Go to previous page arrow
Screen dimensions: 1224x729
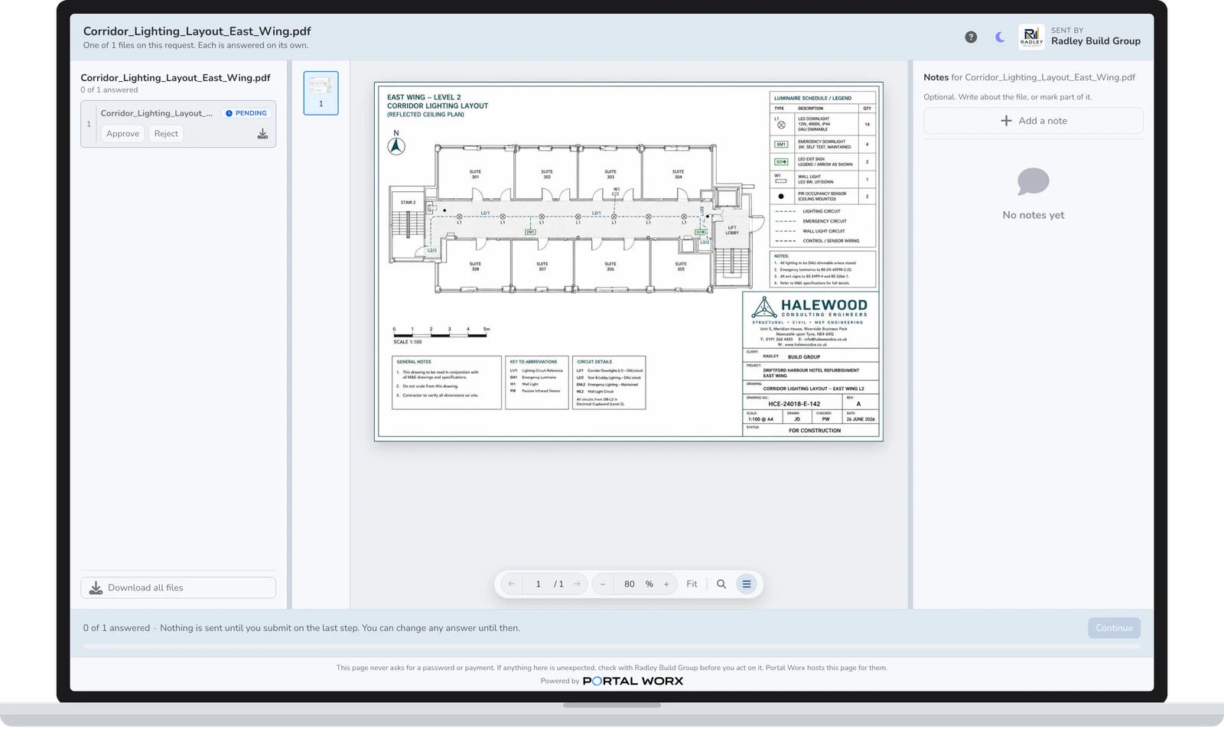(511, 584)
